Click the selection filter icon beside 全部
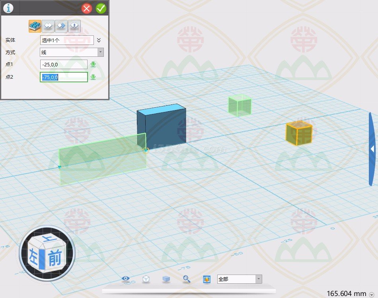This screenshot has width=378, height=298. [x=207, y=279]
